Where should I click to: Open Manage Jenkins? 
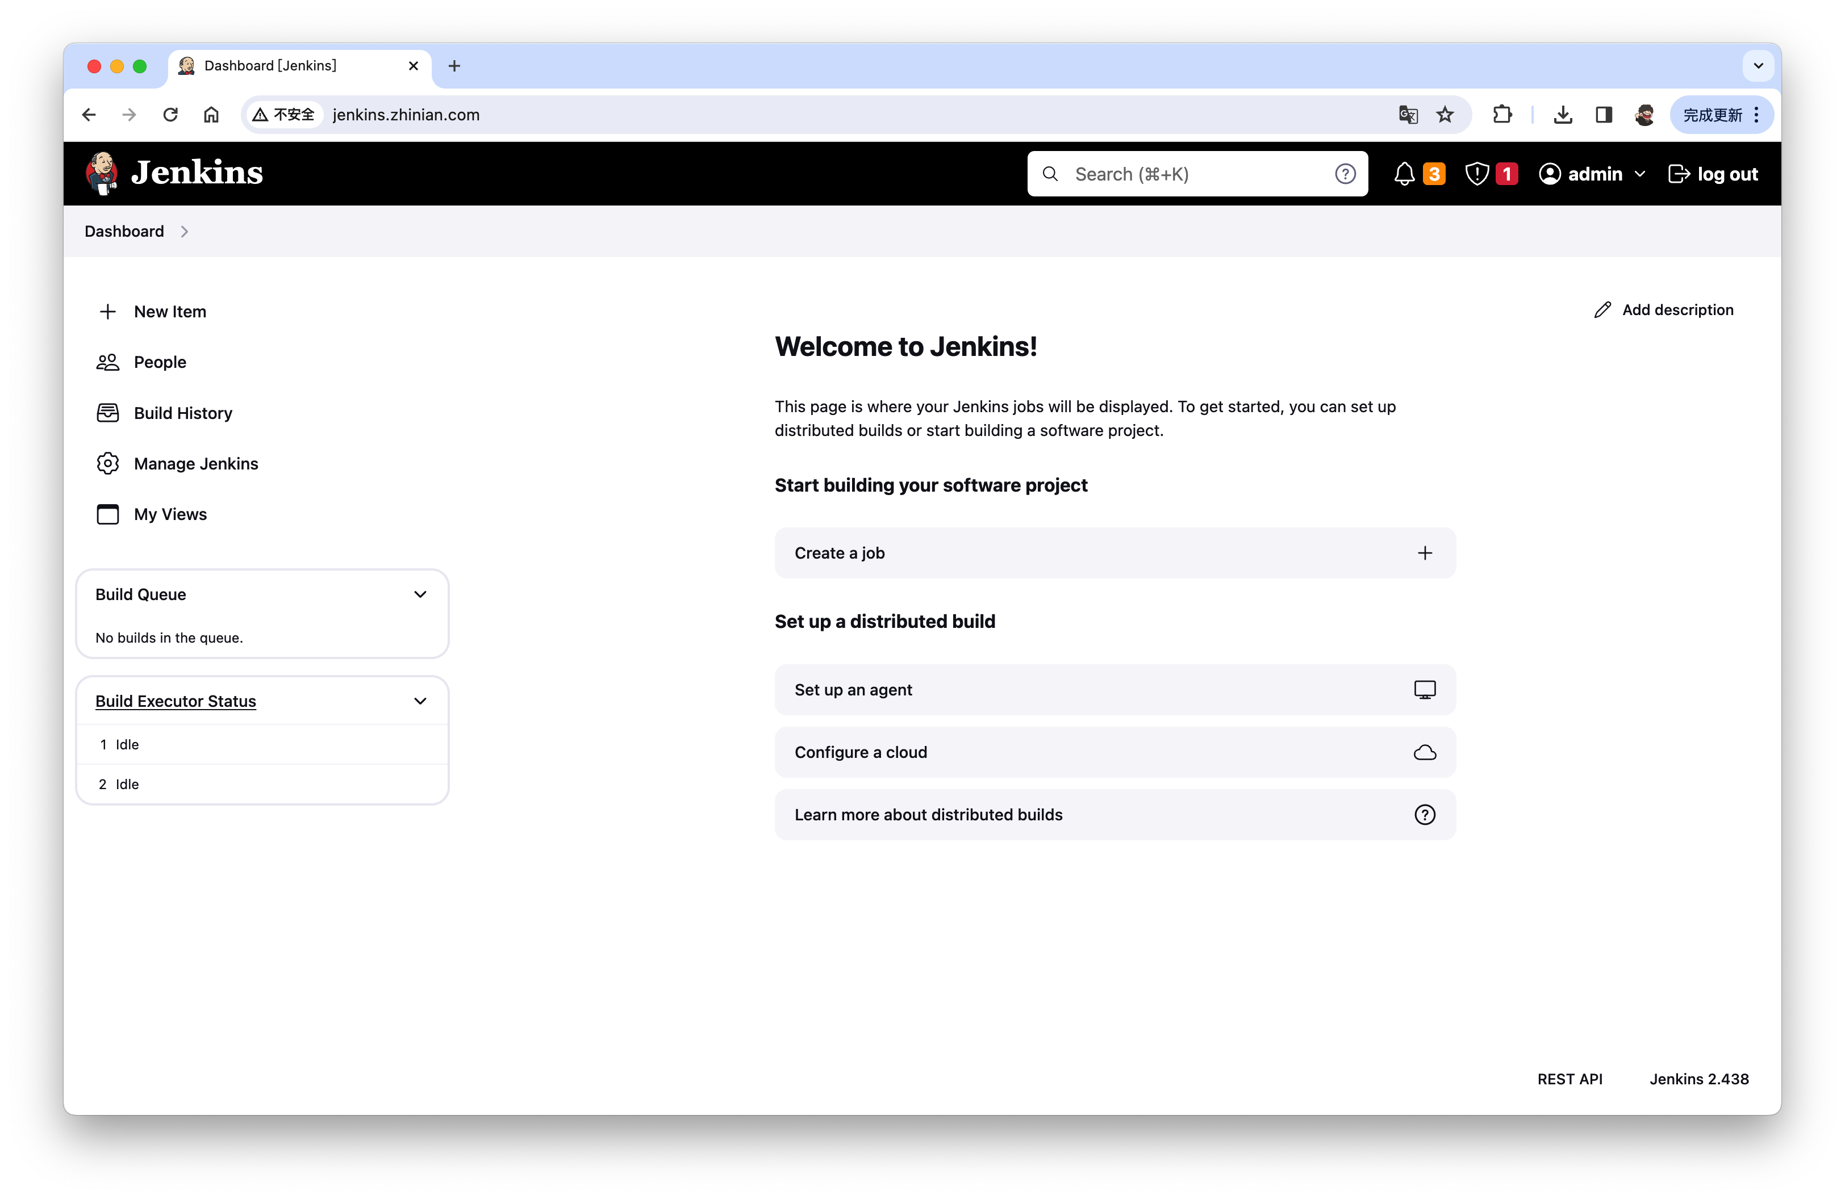(x=196, y=464)
